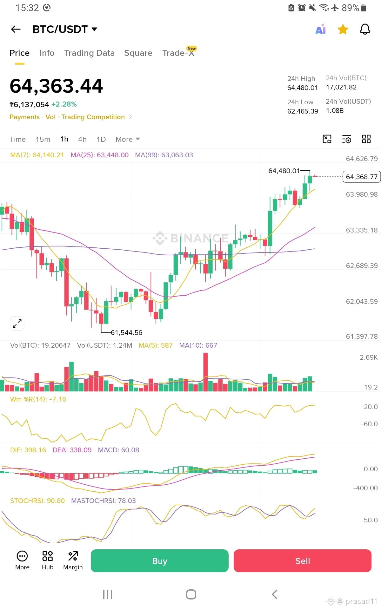Open the chart layout grid icon
381x609 pixels.
click(366, 139)
